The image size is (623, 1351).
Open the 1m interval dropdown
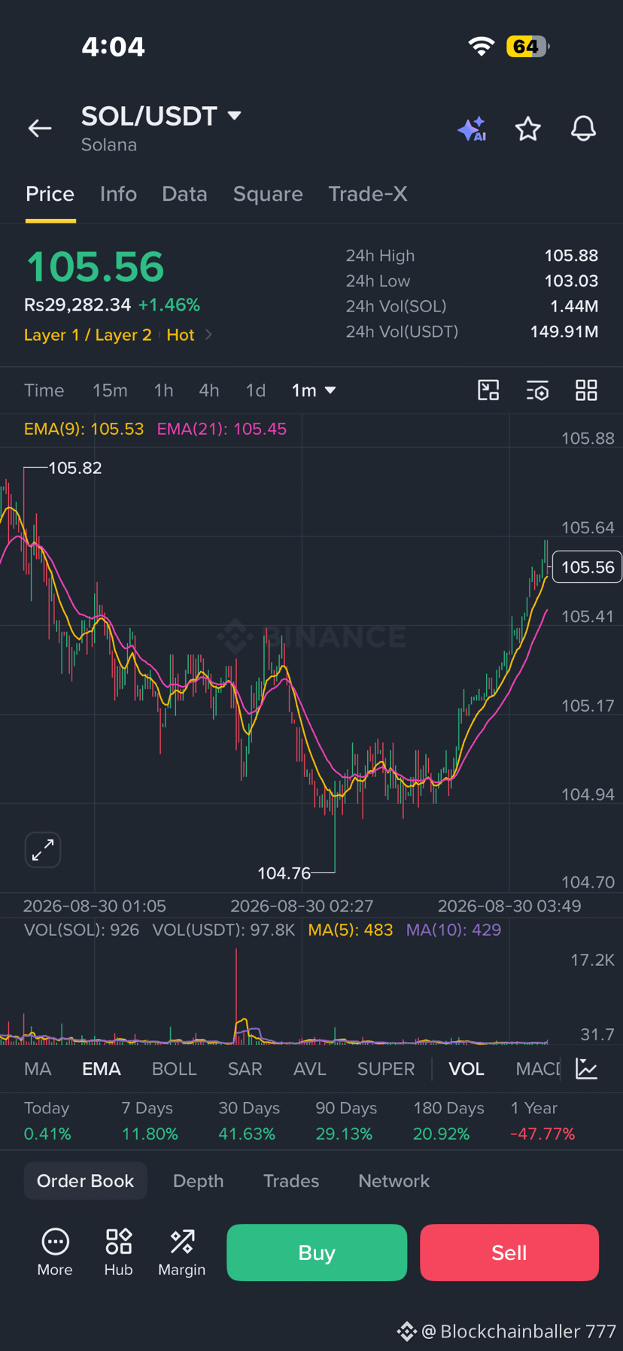click(314, 390)
